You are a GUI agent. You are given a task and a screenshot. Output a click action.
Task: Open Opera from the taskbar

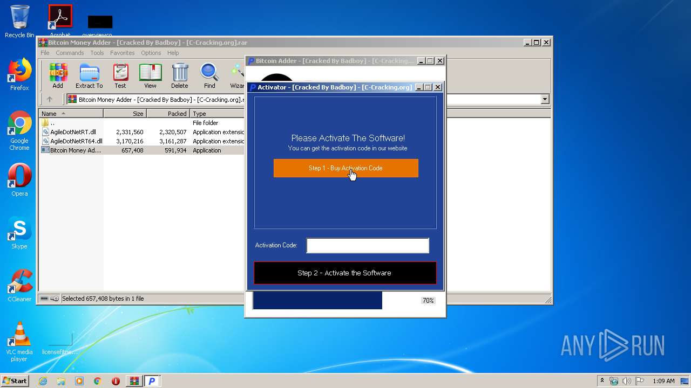click(116, 381)
